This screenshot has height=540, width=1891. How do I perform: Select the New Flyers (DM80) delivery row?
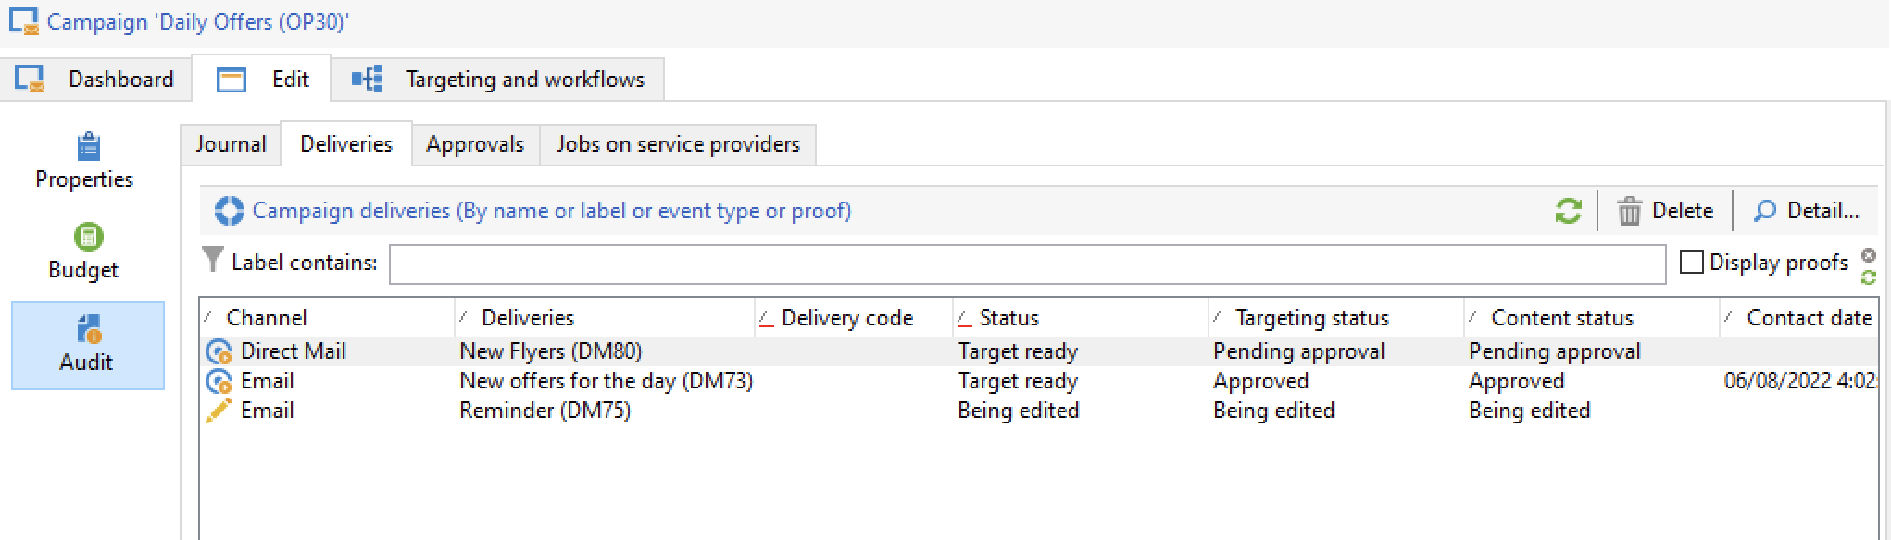pos(550,351)
